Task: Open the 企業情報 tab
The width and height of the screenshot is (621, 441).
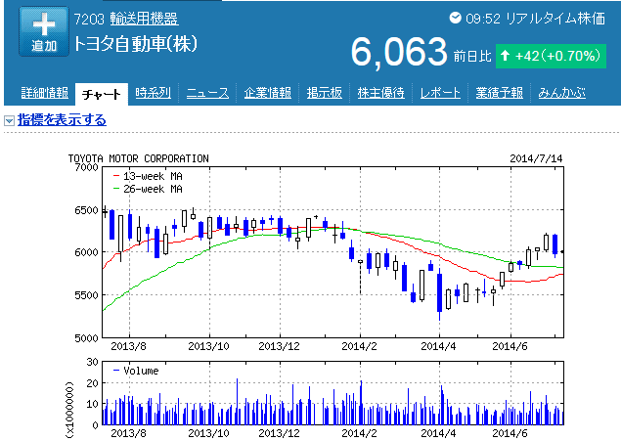Action: click(x=267, y=93)
